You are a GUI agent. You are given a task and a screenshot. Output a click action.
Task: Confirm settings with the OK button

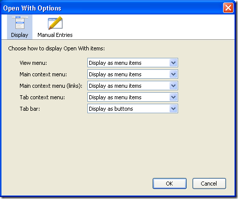170,184
